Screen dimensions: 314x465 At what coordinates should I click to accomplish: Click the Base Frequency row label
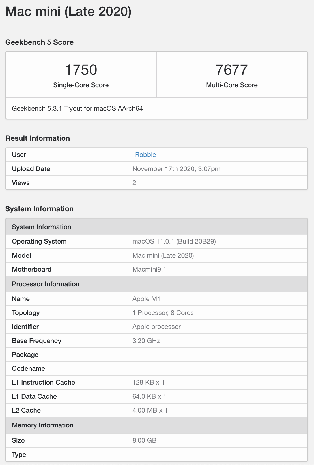click(x=36, y=341)
